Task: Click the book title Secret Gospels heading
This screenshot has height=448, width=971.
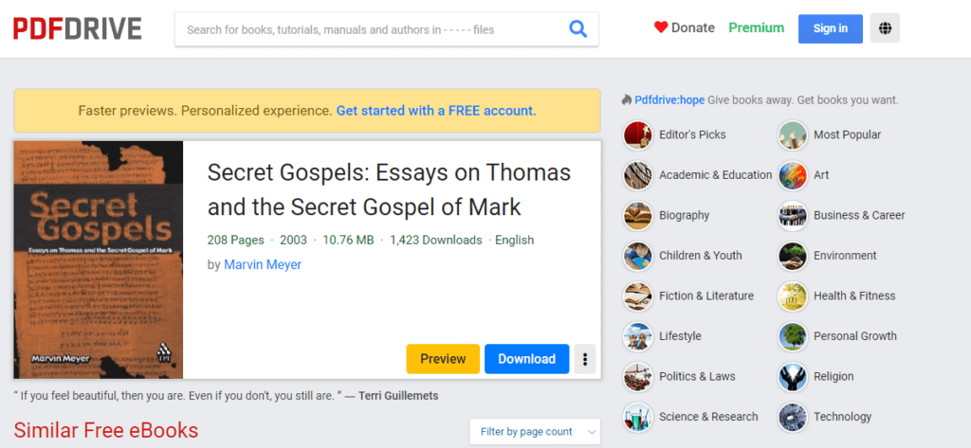Action: point(389,189)
